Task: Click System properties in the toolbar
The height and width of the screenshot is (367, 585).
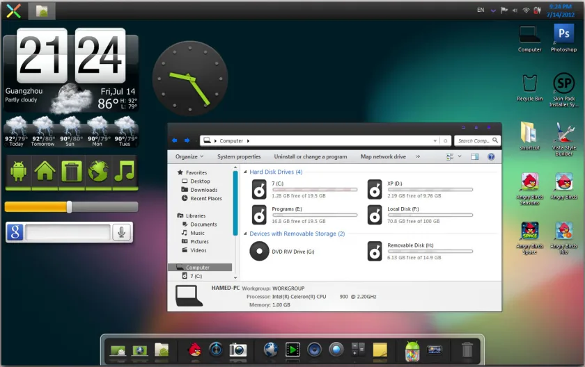Action: pyautogui.click(x=239, y=156)
